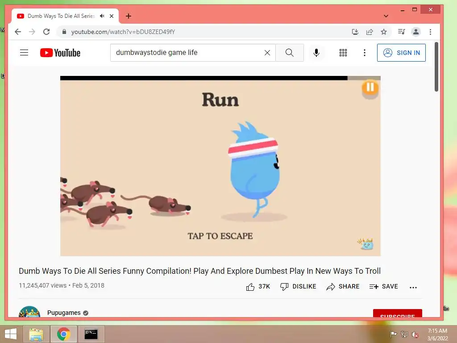Click the video player area
Image resolution: width=457 pixels, height=343 pixels.
pyautogui.click(x=220, y=166)
